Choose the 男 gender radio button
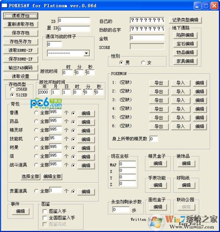Screen dimensions: 220x232 point(121,62)
